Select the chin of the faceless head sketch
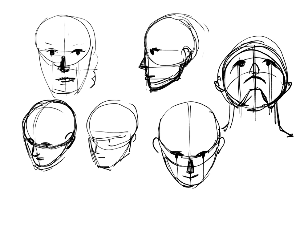 click(104, 167)
